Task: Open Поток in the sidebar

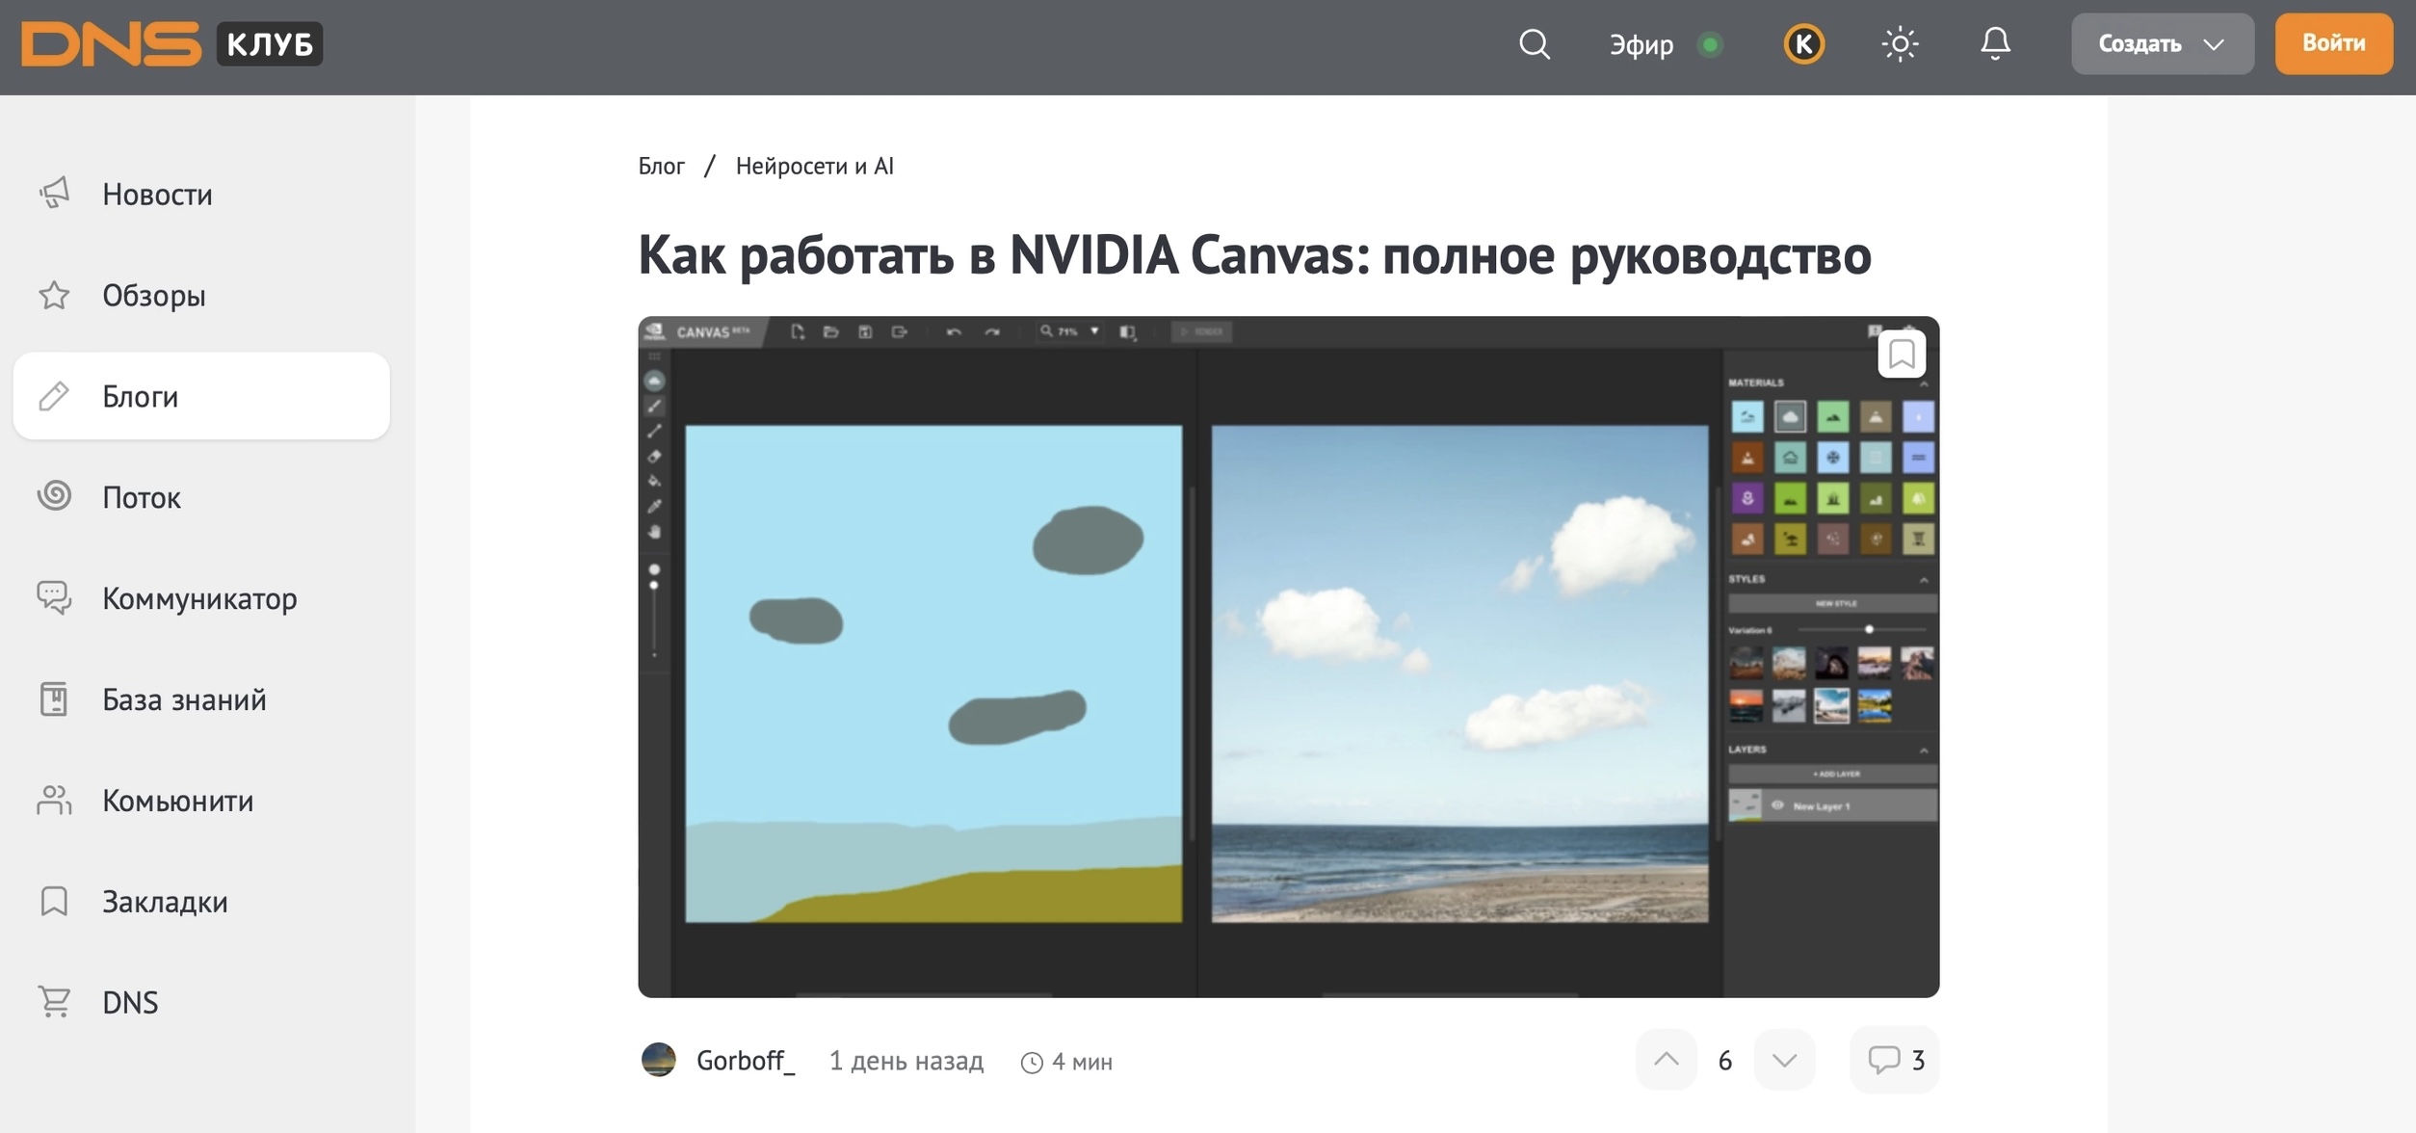Action: [201, 497]
